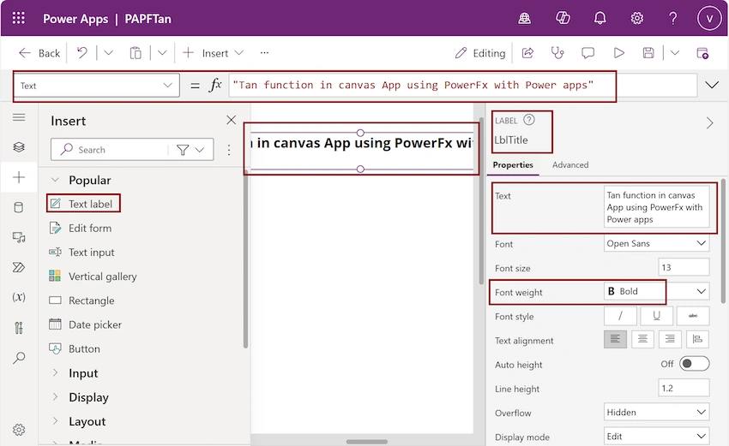
Task: Open the app launcher waffle icon
Action: pos(19,18)
